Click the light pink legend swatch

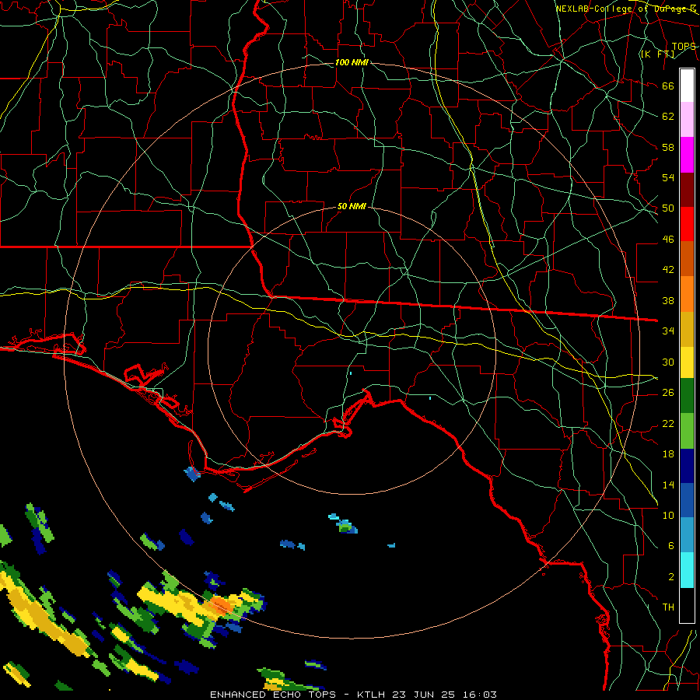click(687, 120)
